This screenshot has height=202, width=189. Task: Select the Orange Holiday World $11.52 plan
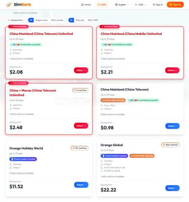pyautogui.click(x=81, y=185)
